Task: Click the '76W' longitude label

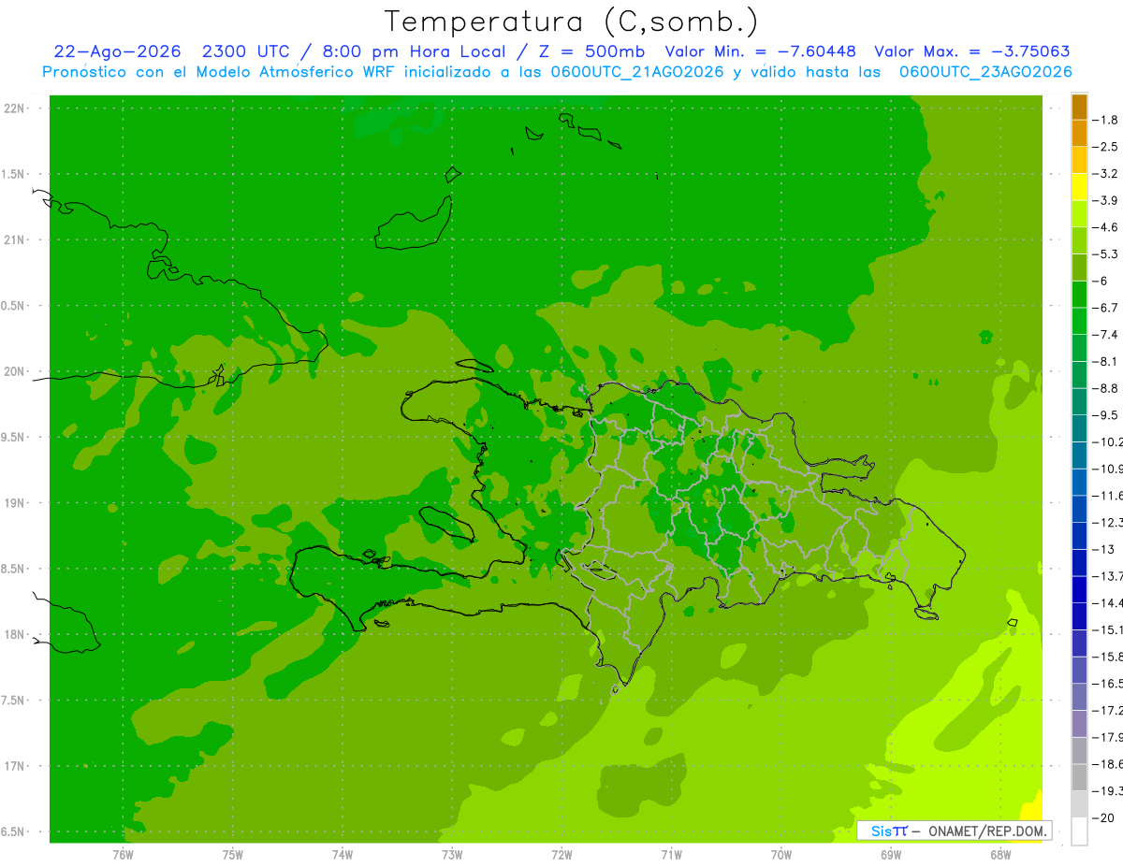Action: tap(123, 854)
